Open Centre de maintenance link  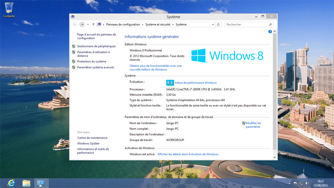point(92,138)
